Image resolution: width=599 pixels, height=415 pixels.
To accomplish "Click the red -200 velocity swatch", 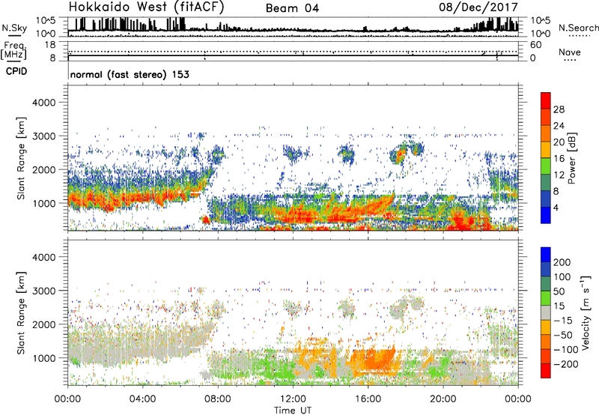I will point(546,371).
